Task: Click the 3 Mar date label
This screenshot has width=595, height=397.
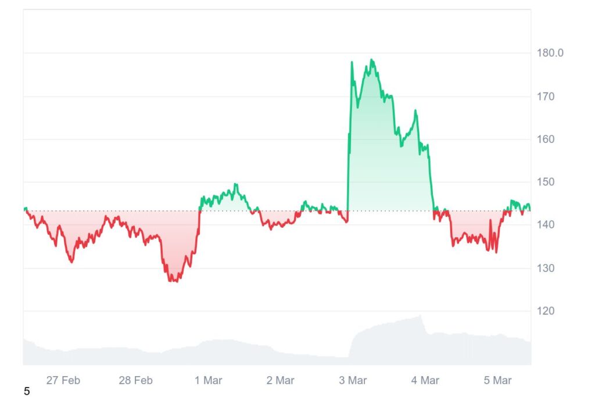Action: (x=353, y=381)
